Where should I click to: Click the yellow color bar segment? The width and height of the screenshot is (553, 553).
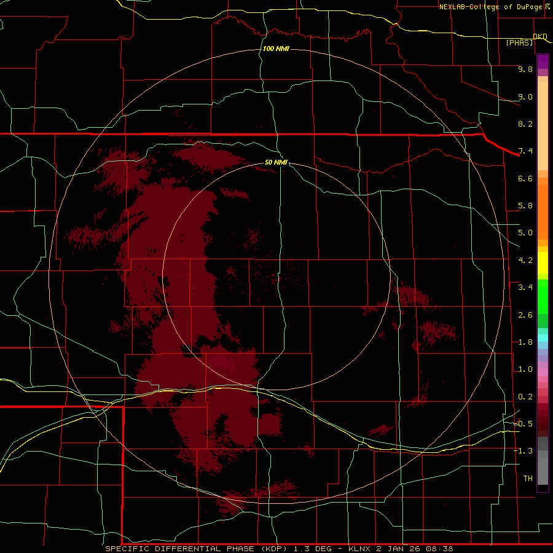coord(543,263)
